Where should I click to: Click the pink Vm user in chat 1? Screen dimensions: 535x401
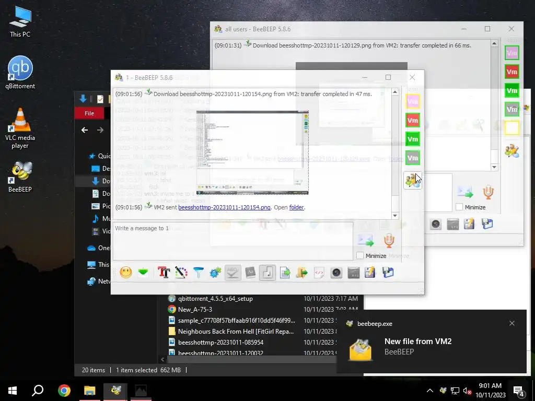pyautogui.click(x=413, y=101)
